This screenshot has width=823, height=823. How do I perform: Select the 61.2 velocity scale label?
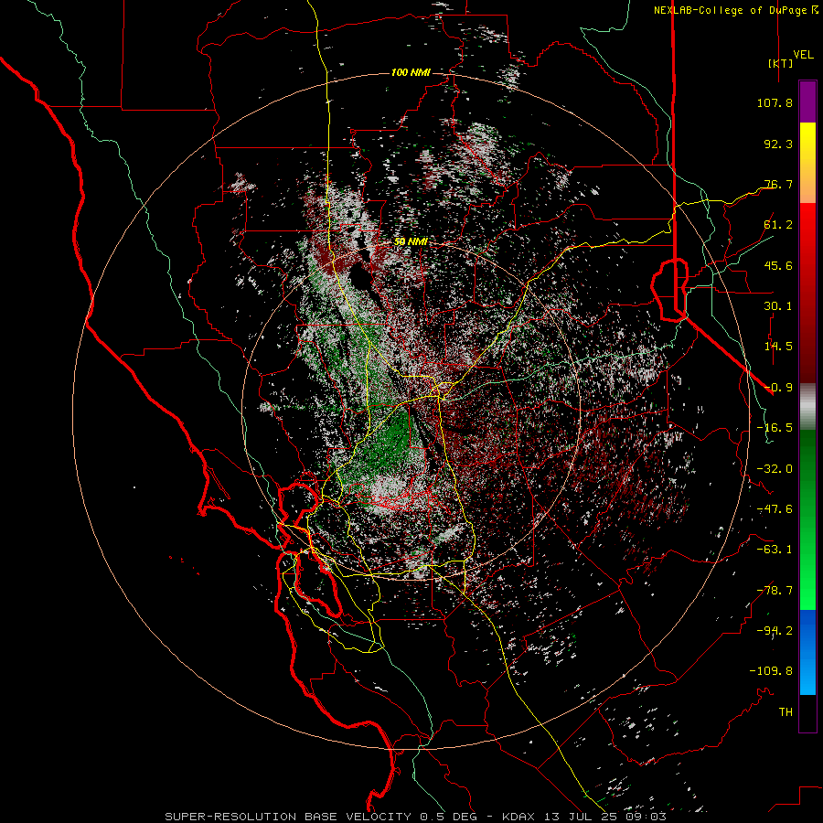pos(778,225)
